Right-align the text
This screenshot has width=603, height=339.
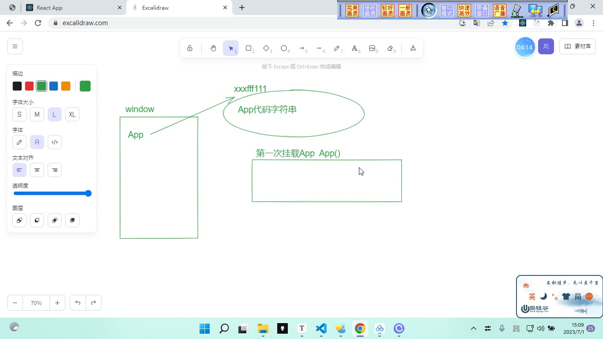click(x=55, y=170)
